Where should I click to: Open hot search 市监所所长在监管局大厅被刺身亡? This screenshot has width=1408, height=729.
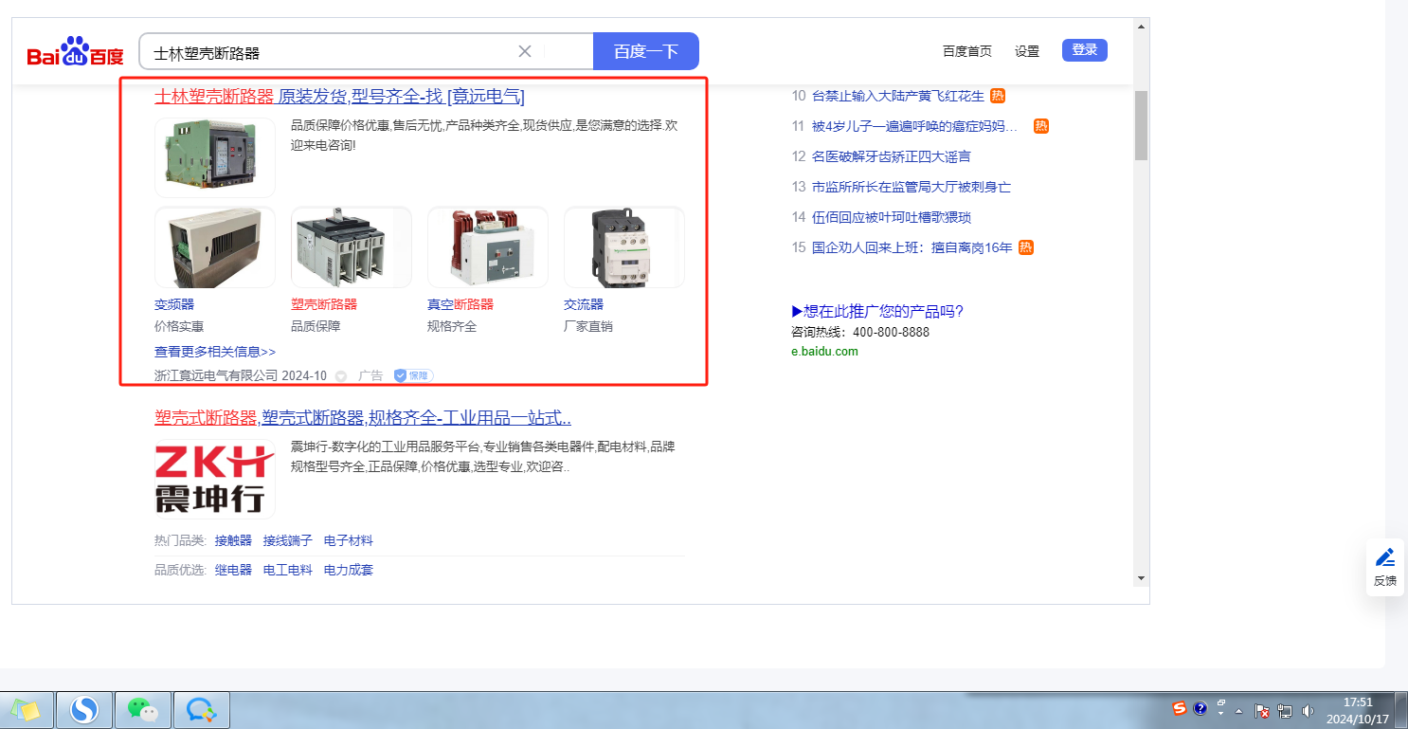point(912,187)
